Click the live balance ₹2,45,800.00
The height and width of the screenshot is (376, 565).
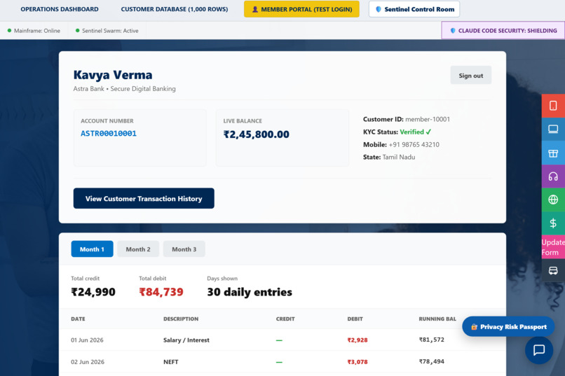pyautogui.click(x=256, y=134)
